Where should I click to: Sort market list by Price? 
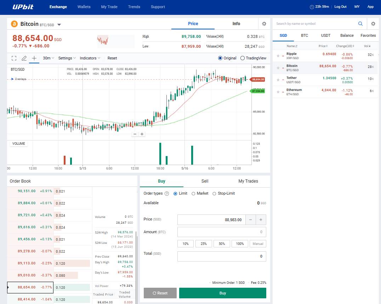click(323, 46)
